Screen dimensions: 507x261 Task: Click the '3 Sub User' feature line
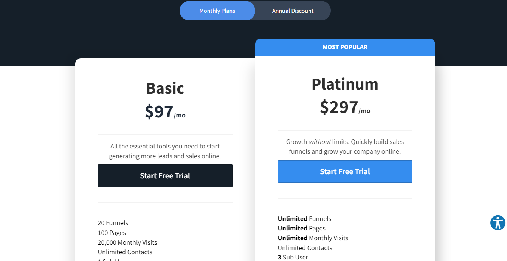pos(293,257)
